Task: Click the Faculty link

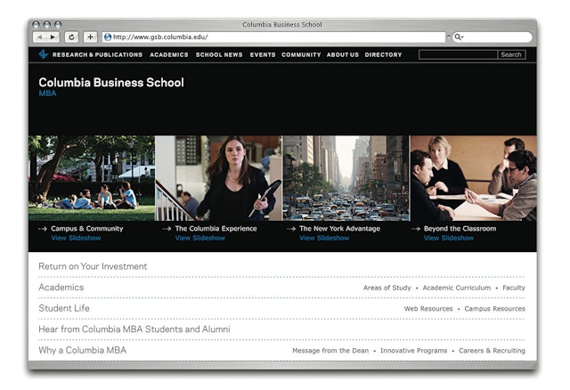Action: (514, 288)
